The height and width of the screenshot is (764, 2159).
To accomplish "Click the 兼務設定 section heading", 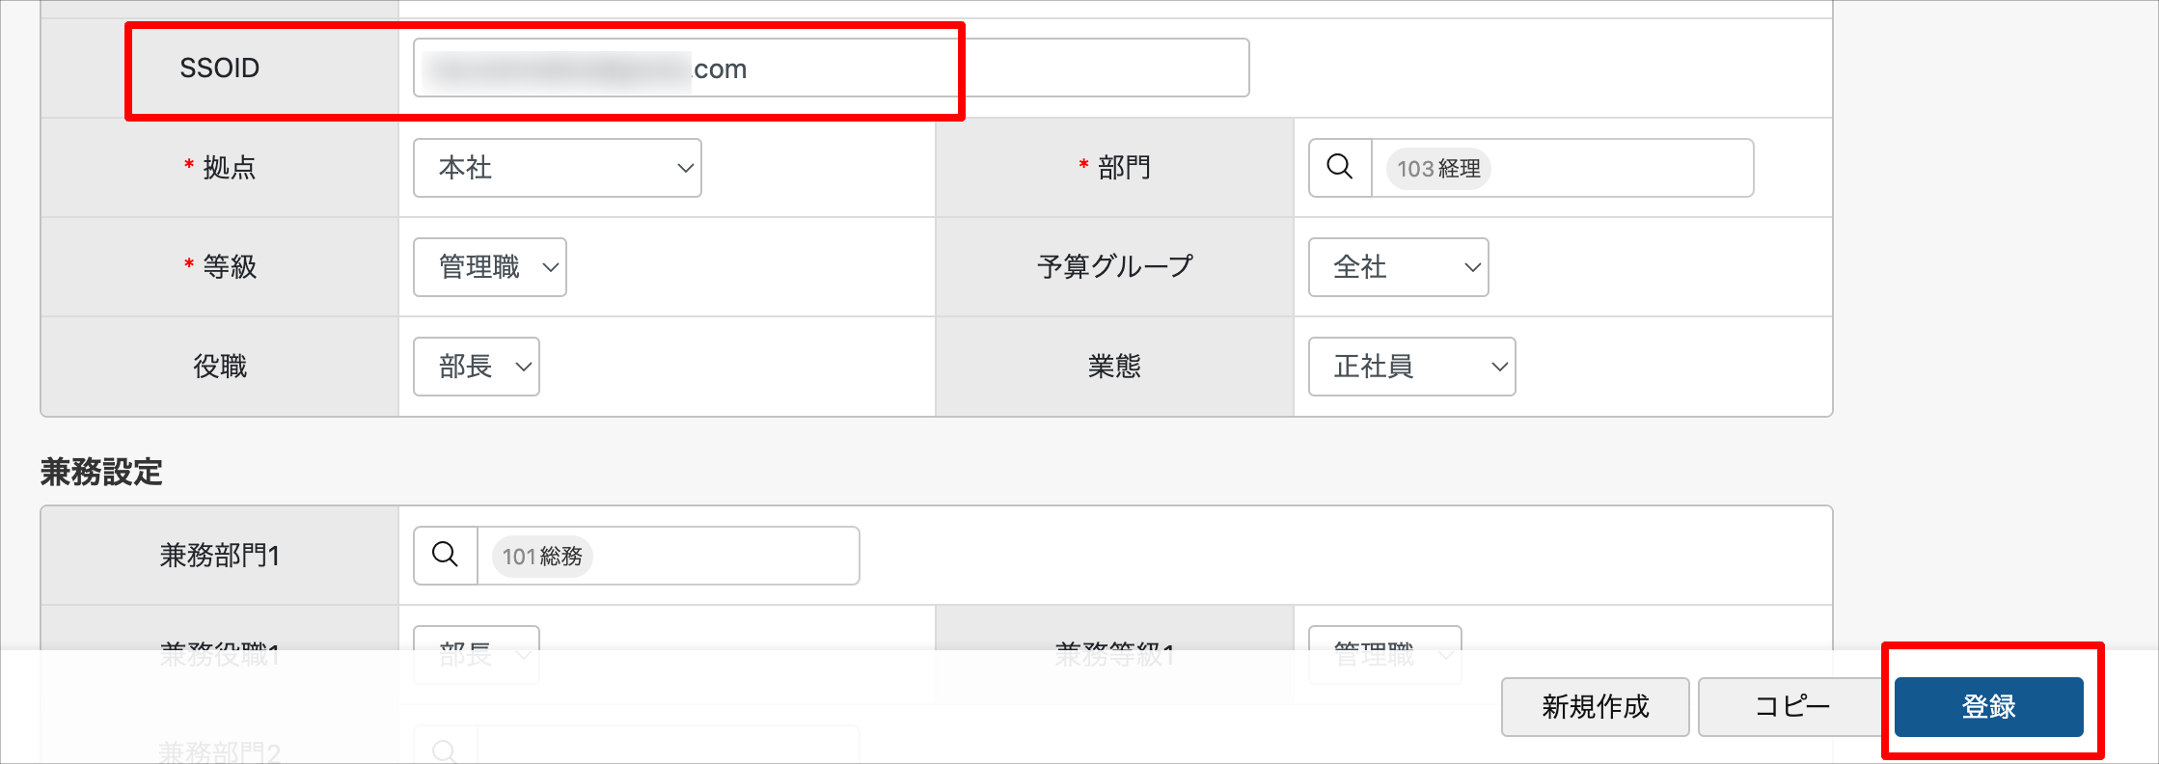I will point(101,472).
